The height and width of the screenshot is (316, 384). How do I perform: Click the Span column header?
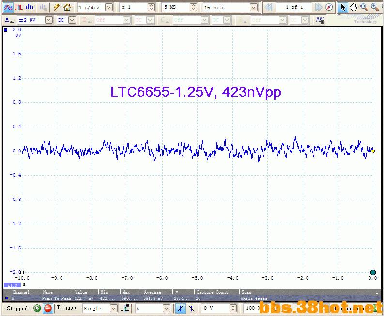click(x=246, y=292)
